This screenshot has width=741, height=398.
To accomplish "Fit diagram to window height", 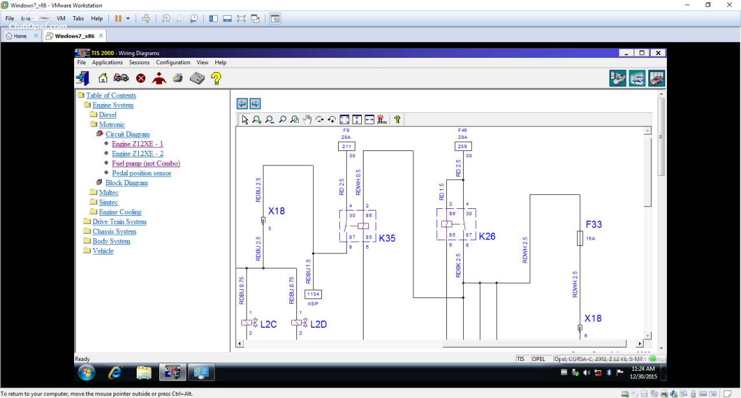I will pyautogui.click(x=357, y=120).
